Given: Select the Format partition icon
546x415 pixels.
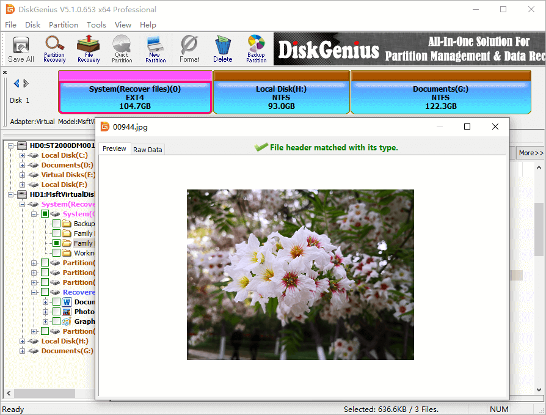Looking at the screenshot, I should coord(189,49).
